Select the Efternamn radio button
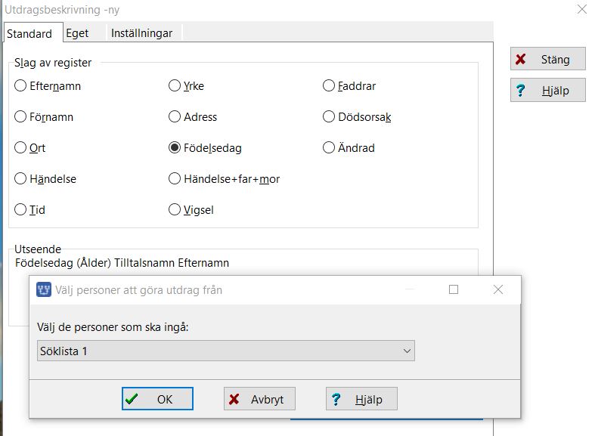The image size is (595, 436). 20,86
